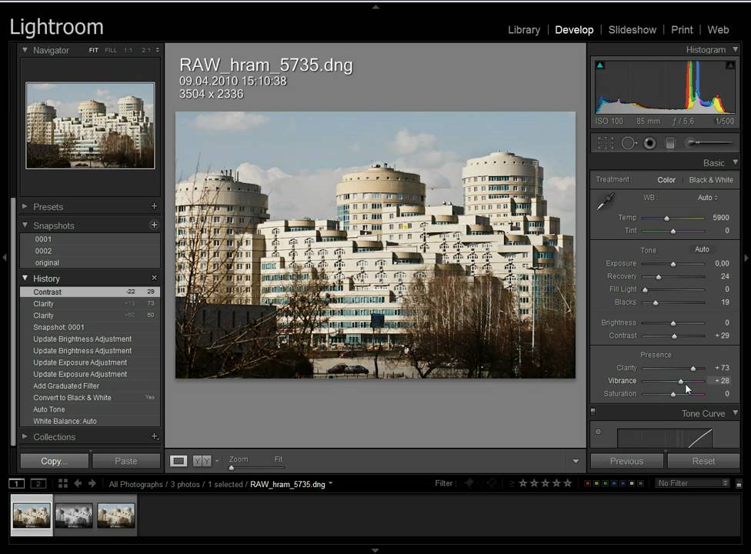751x554 pixels.
Task: Activate the Spot Removal tool
Action: coord(629,143)
